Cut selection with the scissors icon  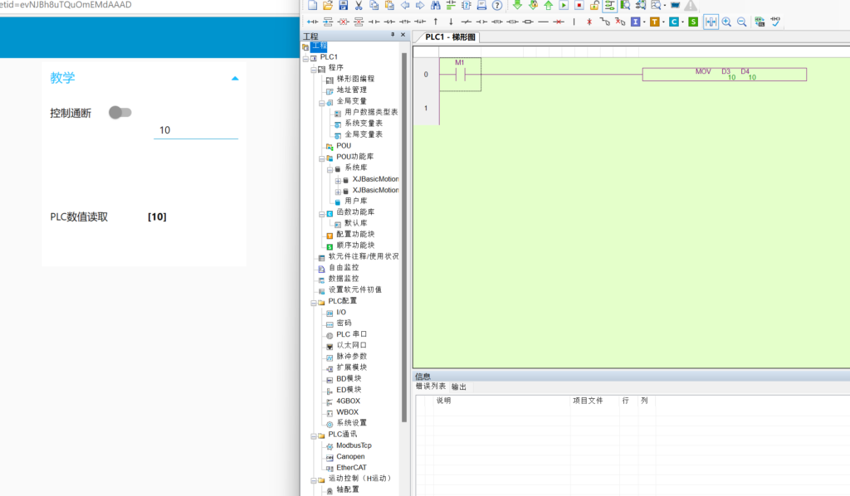359,5
